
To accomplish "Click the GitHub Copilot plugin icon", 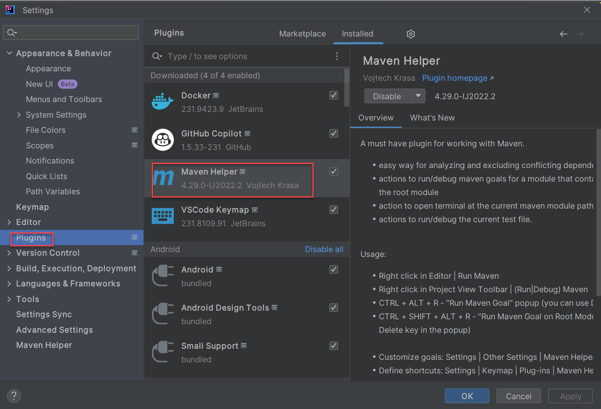I will [x=163, y=139].
